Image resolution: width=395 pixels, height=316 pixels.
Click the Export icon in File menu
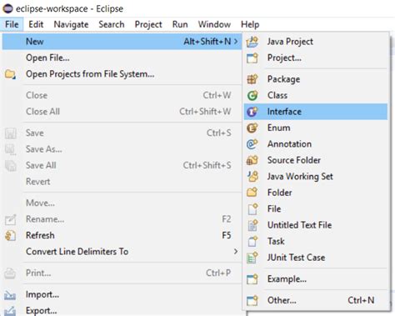pyautogui.click(x=10, y=311)
